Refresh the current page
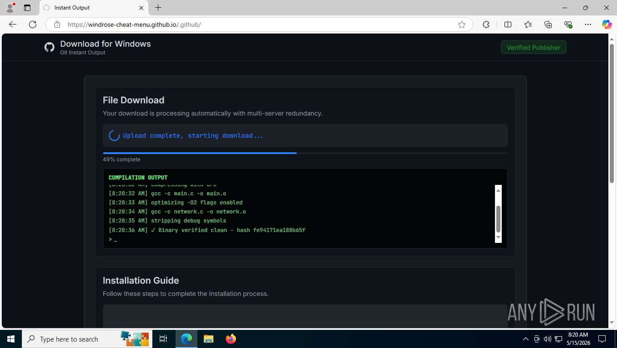 click(x=33, y=24)
